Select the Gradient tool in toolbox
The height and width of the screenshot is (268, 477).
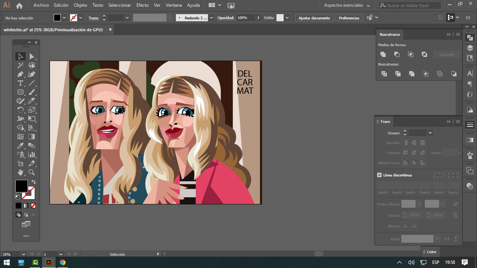pyautogui.click(x=32, y=137)
